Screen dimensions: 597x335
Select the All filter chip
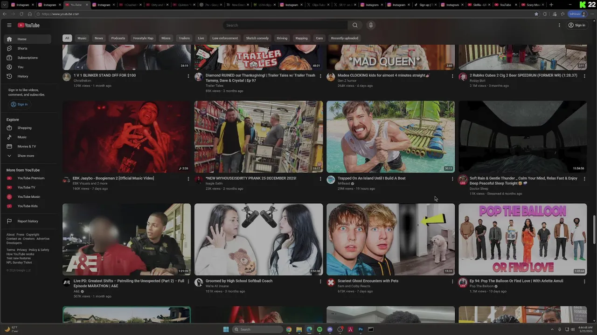67,38
